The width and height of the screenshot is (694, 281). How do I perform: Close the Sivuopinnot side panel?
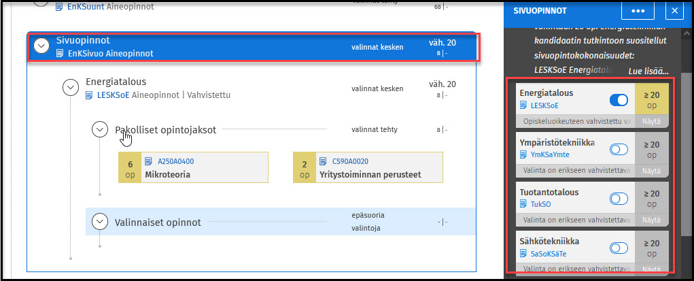[x=674, y=11]
